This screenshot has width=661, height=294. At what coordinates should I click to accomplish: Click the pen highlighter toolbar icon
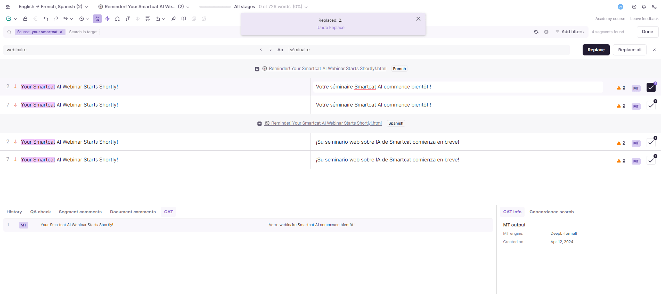[174, 19]
